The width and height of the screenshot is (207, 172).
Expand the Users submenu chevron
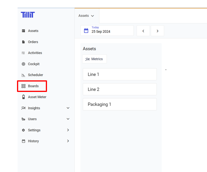[68, 119]
